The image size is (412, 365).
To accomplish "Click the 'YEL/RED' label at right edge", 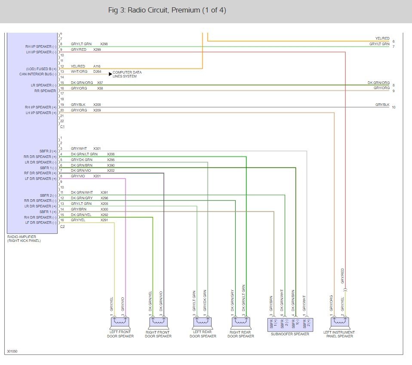I will coord(382,38).
